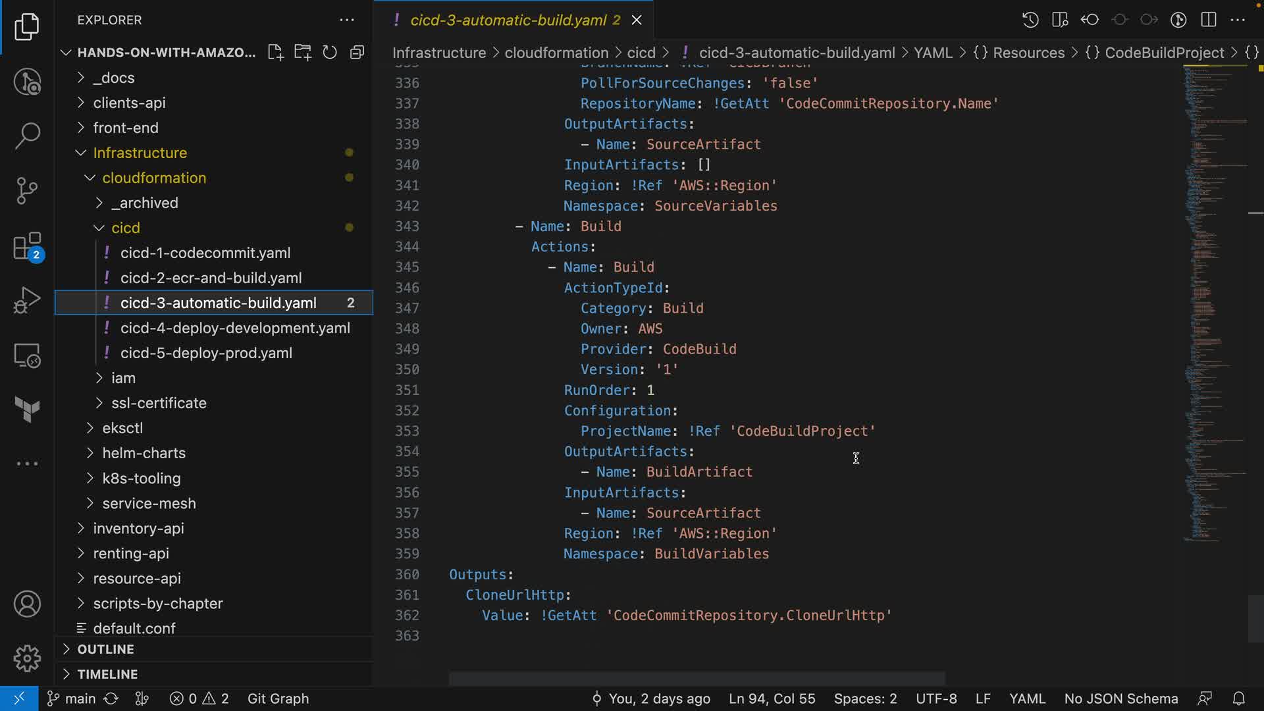
Task: Open the notifications bell in status bar
Action: click(x=1238, y=698)
